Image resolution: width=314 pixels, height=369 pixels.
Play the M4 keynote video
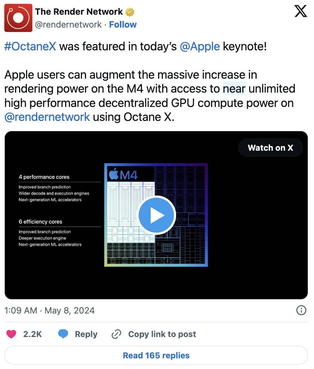156,215
